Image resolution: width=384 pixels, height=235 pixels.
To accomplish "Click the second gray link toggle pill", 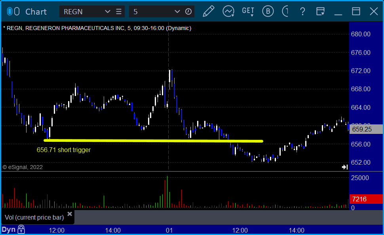I will (17, 11).
